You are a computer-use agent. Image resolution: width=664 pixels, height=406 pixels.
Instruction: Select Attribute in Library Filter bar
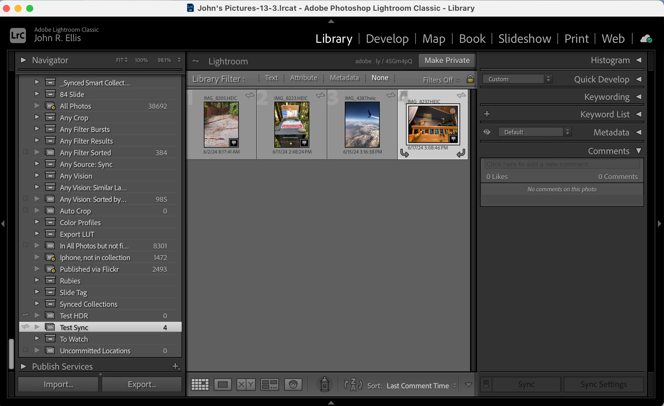pyautogui.click(x=303, y=78)
